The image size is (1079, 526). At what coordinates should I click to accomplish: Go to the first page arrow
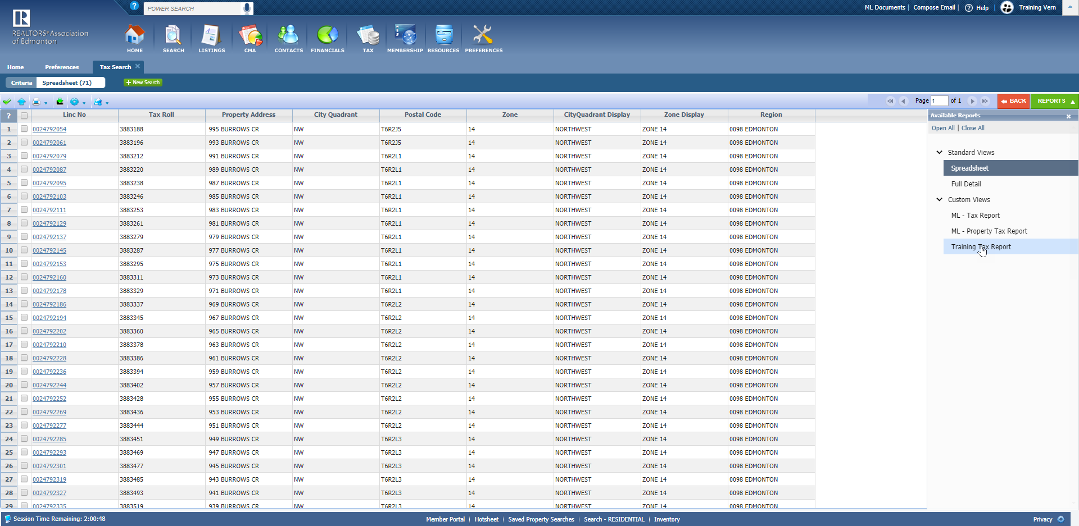(x=890, y=101)
